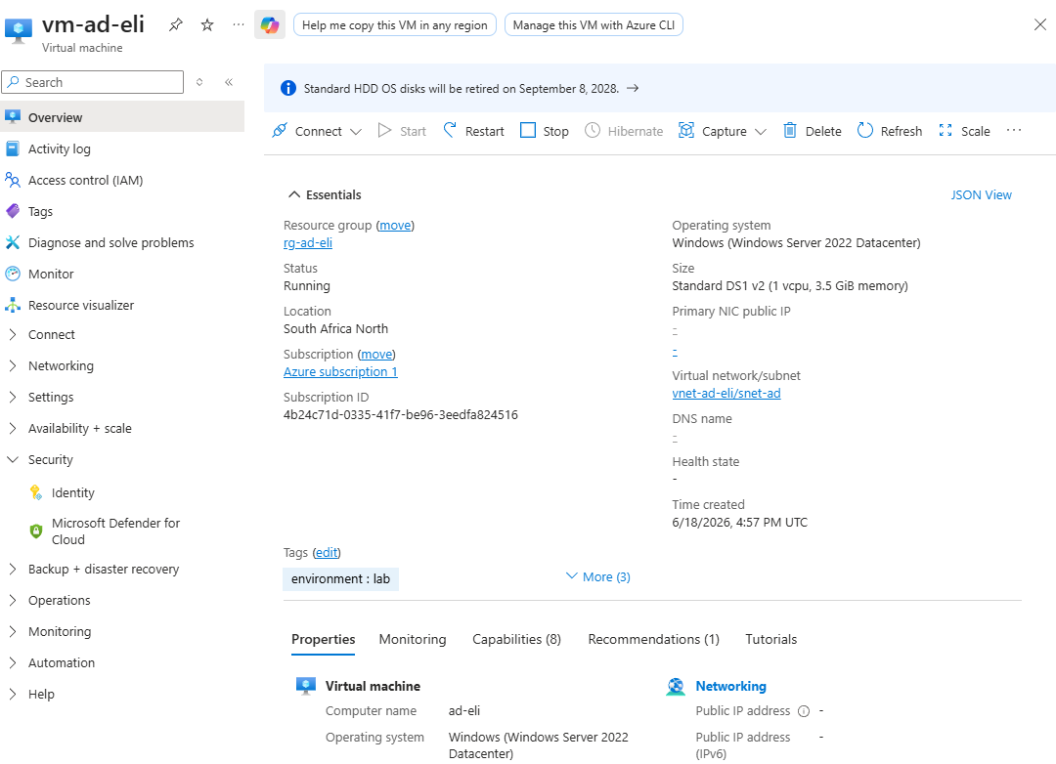Select the Overview menu item
The image size is (1056, 764).
122,117
